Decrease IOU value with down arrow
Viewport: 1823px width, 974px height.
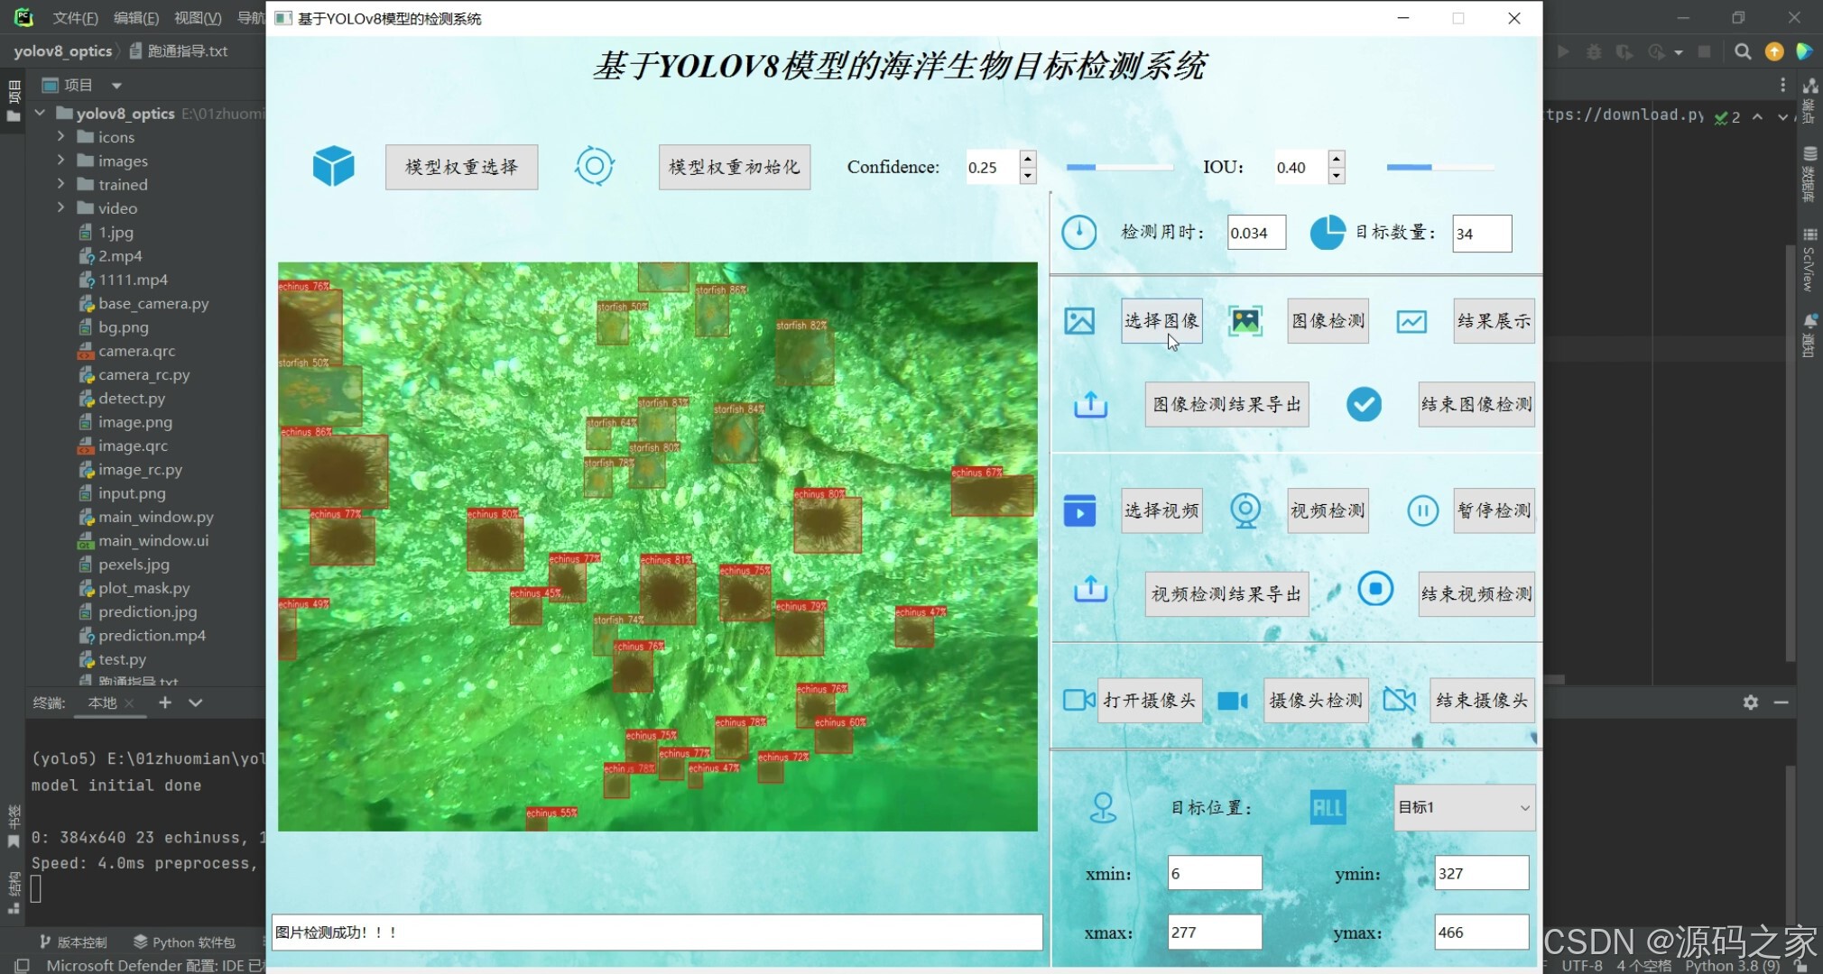coord(1337,176)
